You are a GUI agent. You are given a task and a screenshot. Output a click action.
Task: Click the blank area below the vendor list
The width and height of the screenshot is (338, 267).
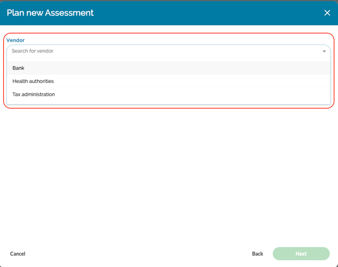pos(169,172)
